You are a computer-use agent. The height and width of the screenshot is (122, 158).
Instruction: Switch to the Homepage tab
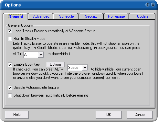tap(116, 16)
